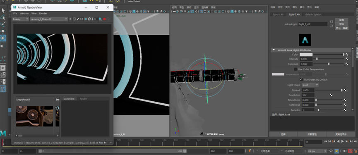Screen dimensions: 358x155
Task: Click the Spread map checker icon
Action: pyautogui.click(x=345, y=90)
